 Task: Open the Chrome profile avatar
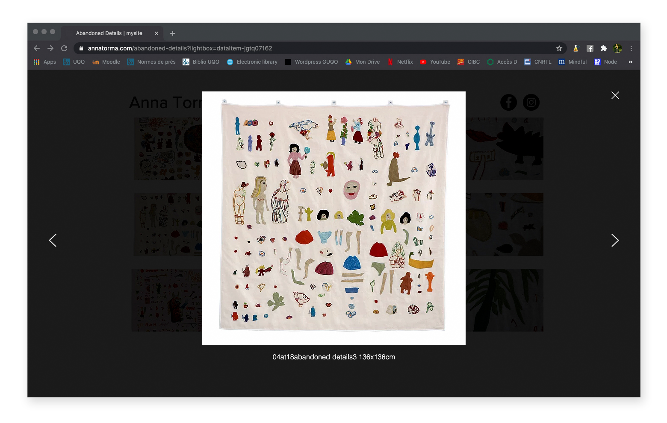point(617,48)
